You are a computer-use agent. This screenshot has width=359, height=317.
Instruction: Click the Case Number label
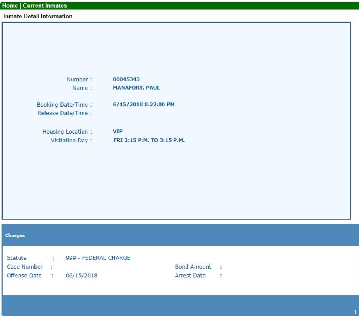click(25, 267)
